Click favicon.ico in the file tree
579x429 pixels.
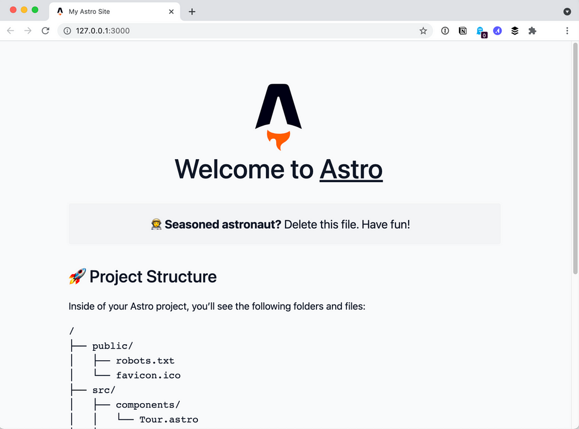pos(148,376)
